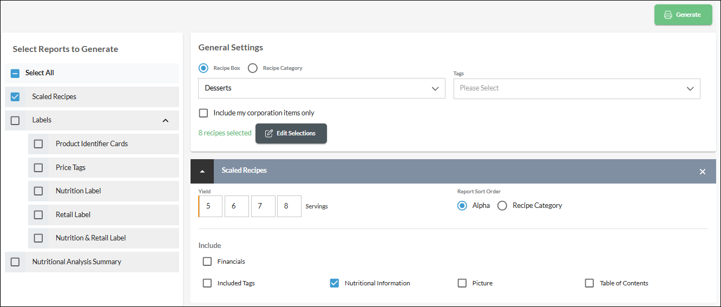721x307 pixels.
Task: Click the yield field containing 6
Action: [x=237, y=206]
